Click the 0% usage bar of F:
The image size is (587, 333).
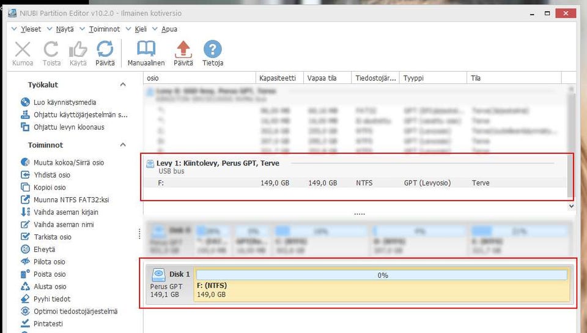coord(382,275)
